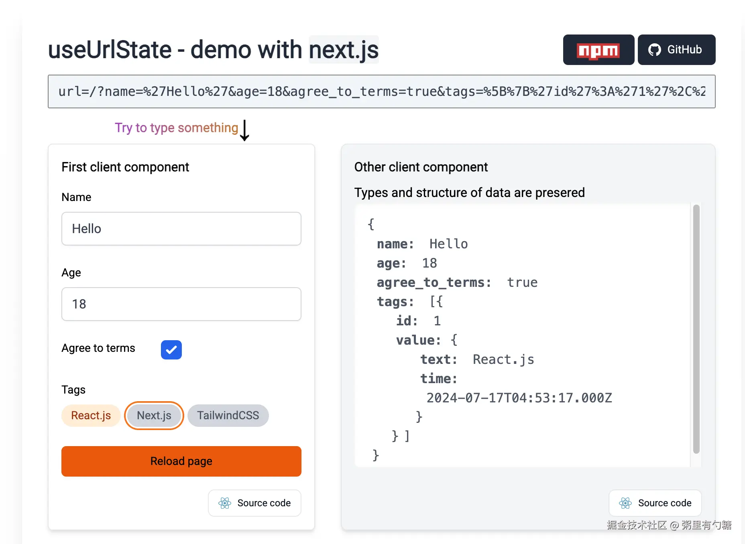Click the JSON panel vertical scrollbar
The image size is (745, 544).
pyautogui.click(x=696, y=329)
